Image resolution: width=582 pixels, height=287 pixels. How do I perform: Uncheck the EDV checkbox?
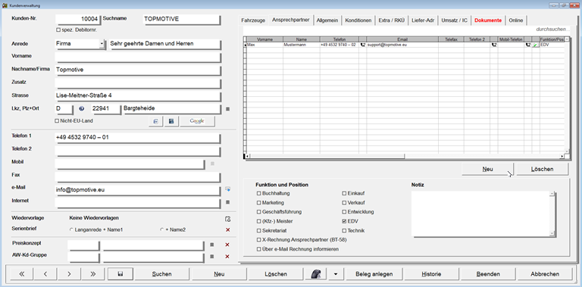click(x=344, y=221)
